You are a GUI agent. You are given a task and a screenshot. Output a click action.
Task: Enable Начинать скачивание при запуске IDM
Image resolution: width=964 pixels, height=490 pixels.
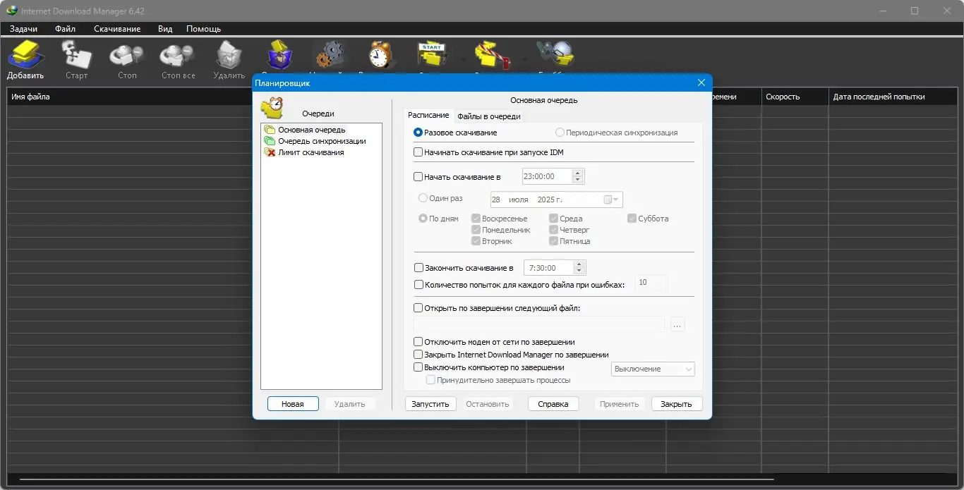417,152
